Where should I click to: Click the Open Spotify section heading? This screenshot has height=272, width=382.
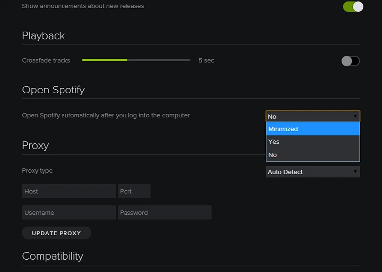tap(54, 90)
